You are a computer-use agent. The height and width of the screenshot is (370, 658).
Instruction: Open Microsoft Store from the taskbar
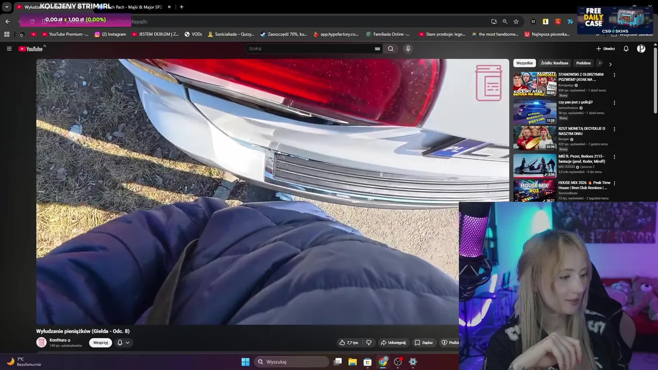[x=368, y=362]
